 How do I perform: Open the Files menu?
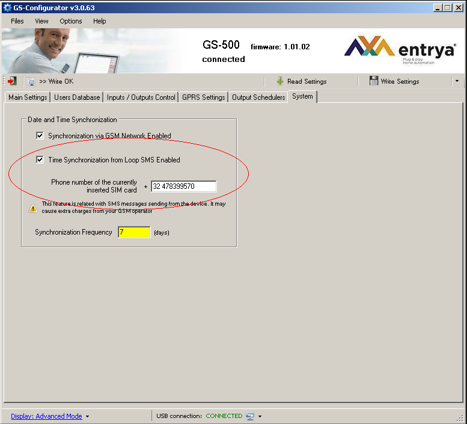tap(17, 21)
